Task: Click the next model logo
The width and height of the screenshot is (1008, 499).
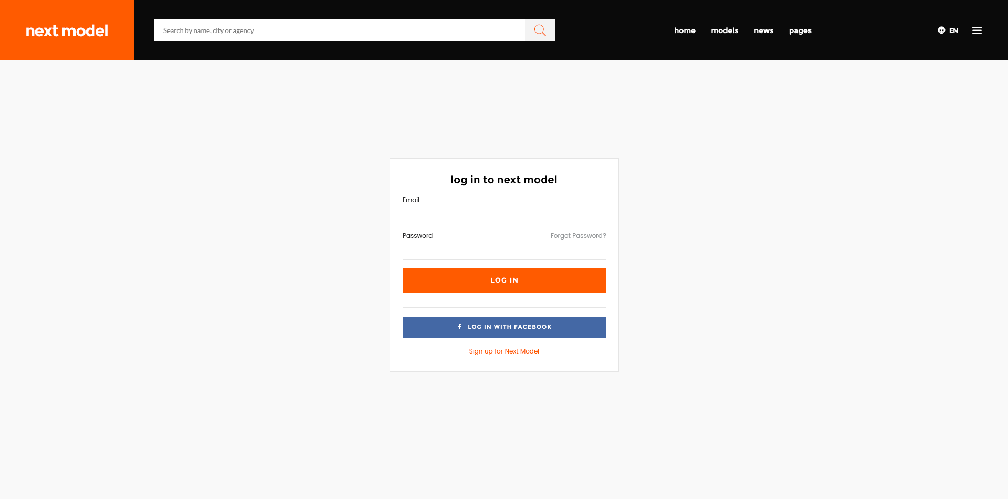Action: click(67, 30)
